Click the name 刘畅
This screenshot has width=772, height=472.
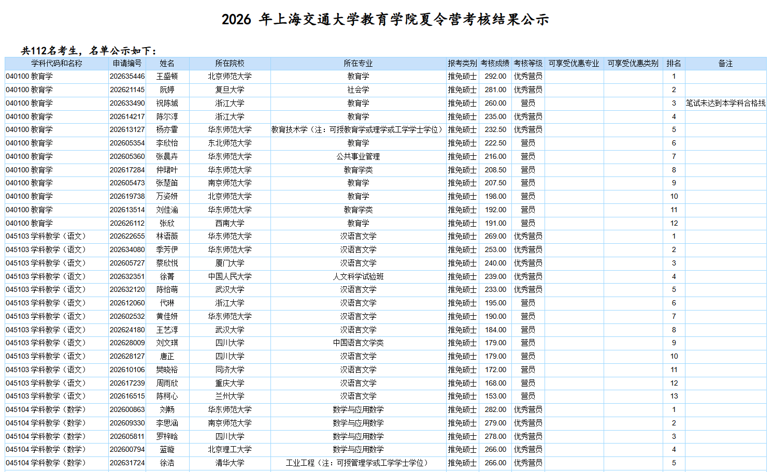[167, 409]
